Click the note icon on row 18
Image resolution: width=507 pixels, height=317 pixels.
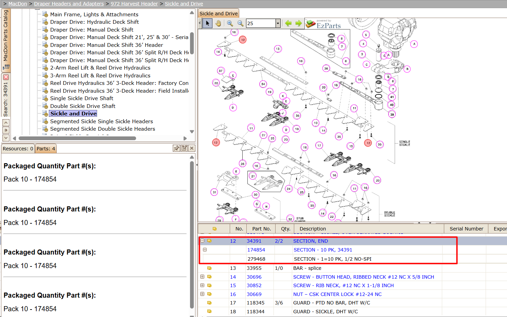[209, 311]
